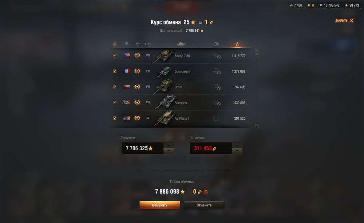Click the received experience input field
This screenshot has width=364, height=223.
pyautogui.click(x=143, y=148)
